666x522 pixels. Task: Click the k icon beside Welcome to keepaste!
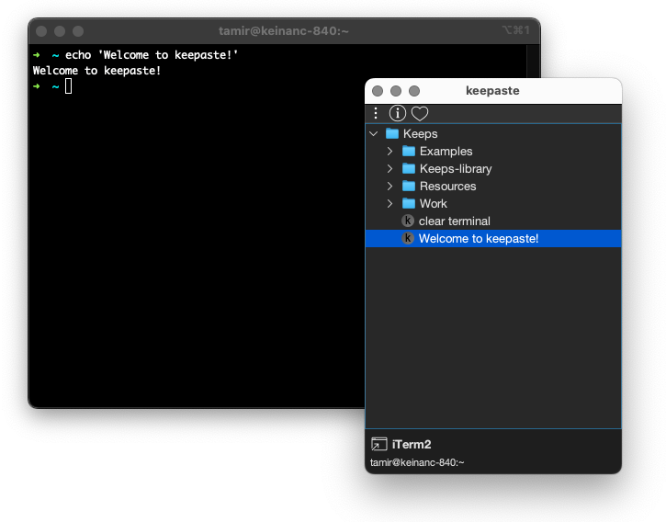click(408, 238)
